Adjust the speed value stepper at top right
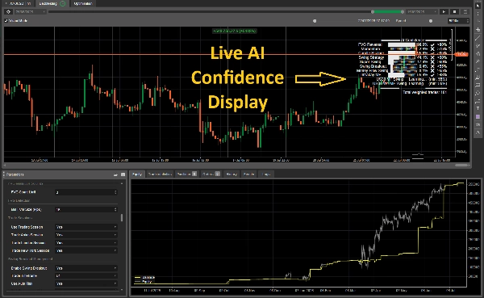The width and height of the screenshot is (484, 298). (467, 21)
